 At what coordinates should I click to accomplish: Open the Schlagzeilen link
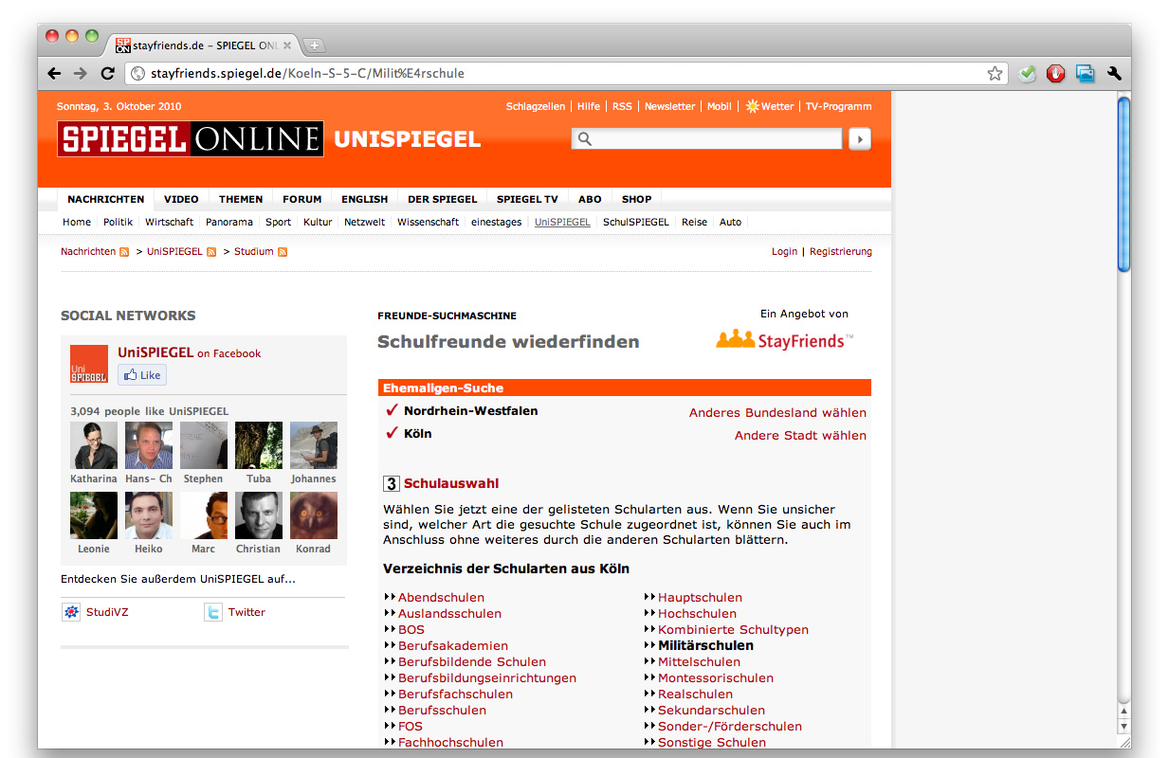tap(536, 106)
